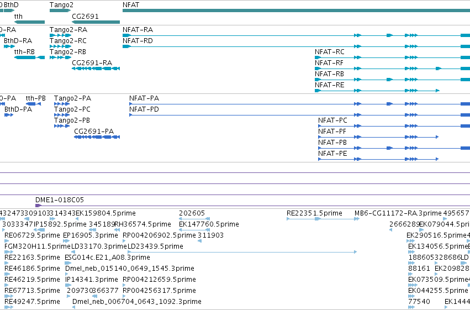The image size is (470, 310).
Task: Select the NFAT-PD protein label
Action: [144, 109]
